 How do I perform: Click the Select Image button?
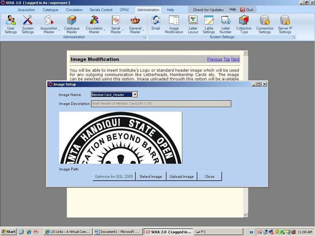coord(151,176)
